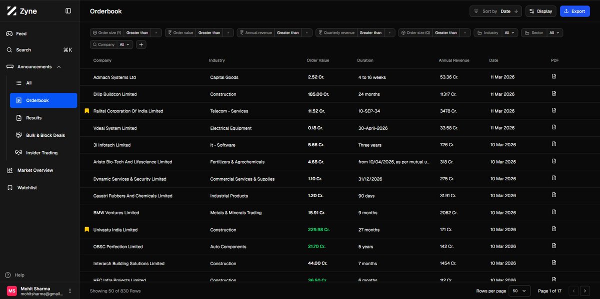Open Mohit Sharma account options menu
Image resolution: width=600 pixels, height=299 pixels.
coord(70,291)
